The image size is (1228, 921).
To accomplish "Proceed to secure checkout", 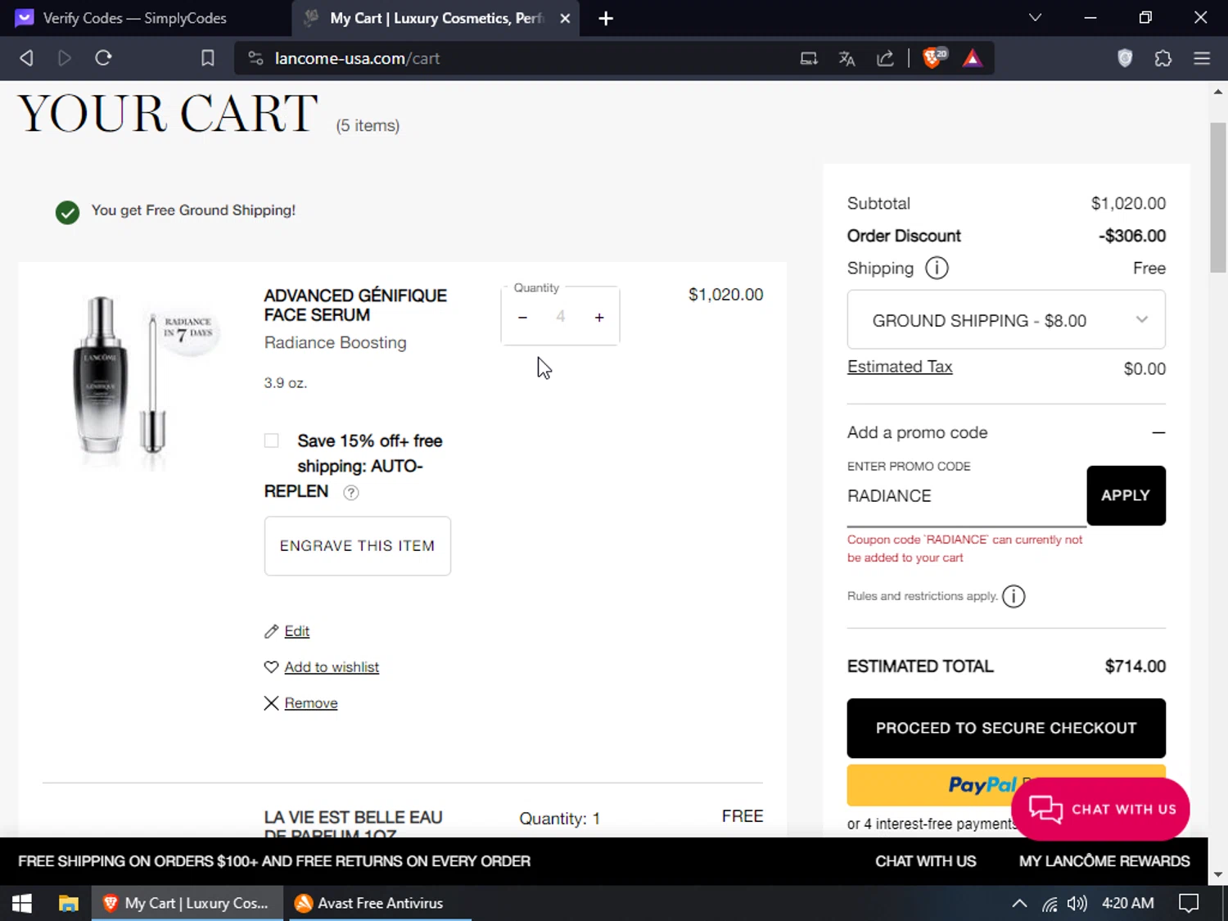I will coord(1006,728).
